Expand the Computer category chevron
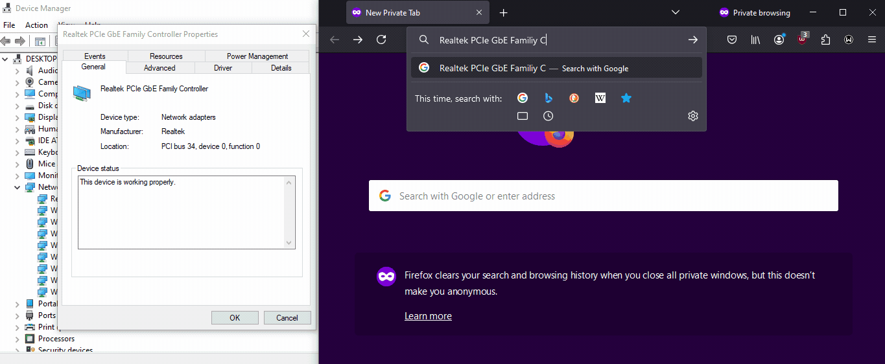 (x=18, y=93)
